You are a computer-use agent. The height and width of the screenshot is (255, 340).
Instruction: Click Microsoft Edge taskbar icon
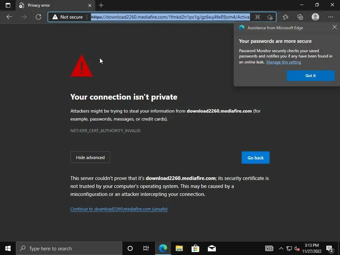[x=163, y=248]
